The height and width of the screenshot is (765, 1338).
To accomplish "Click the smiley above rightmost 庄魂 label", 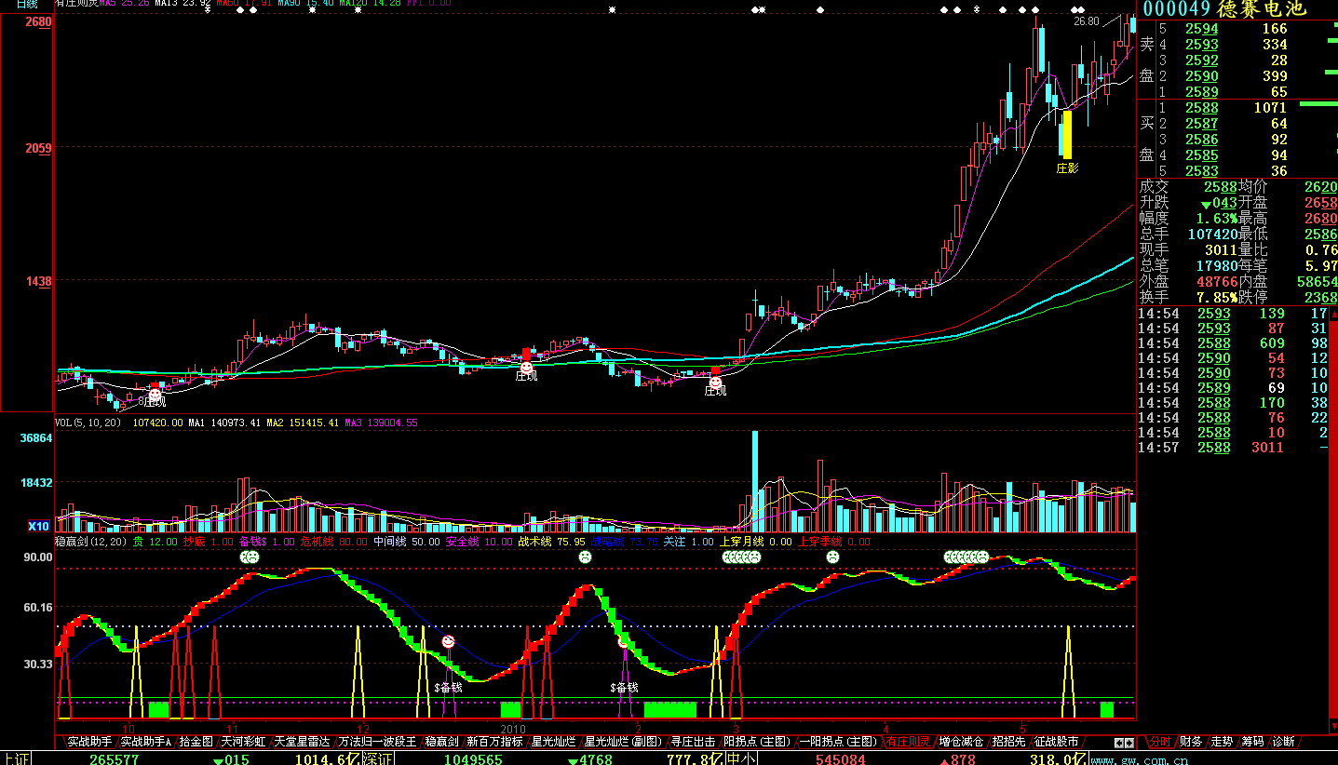I will (715, 382).
